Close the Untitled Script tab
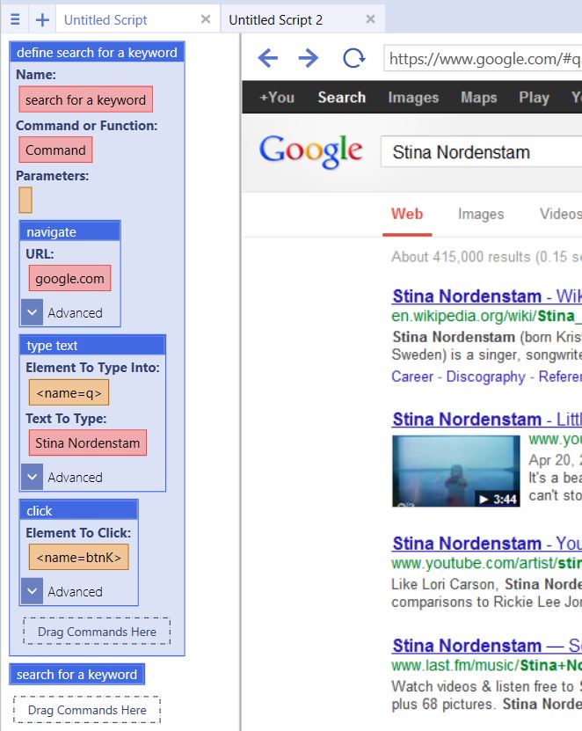 tap(206, 19)
